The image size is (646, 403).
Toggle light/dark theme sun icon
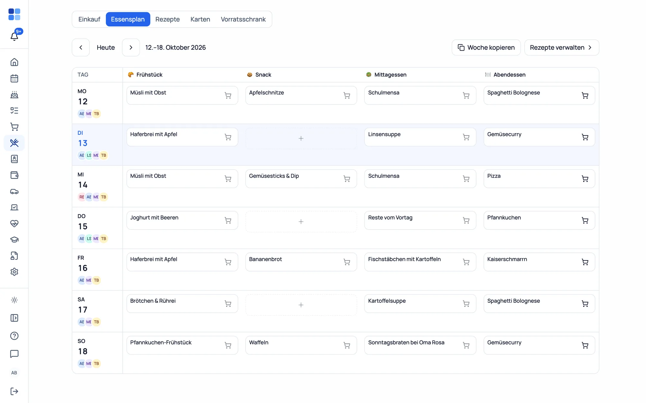point(14,300)
